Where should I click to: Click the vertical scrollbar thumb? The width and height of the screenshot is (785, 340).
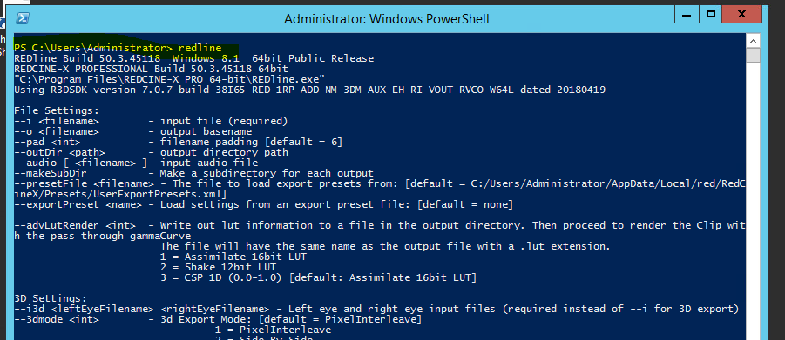(x=753, y=56)
